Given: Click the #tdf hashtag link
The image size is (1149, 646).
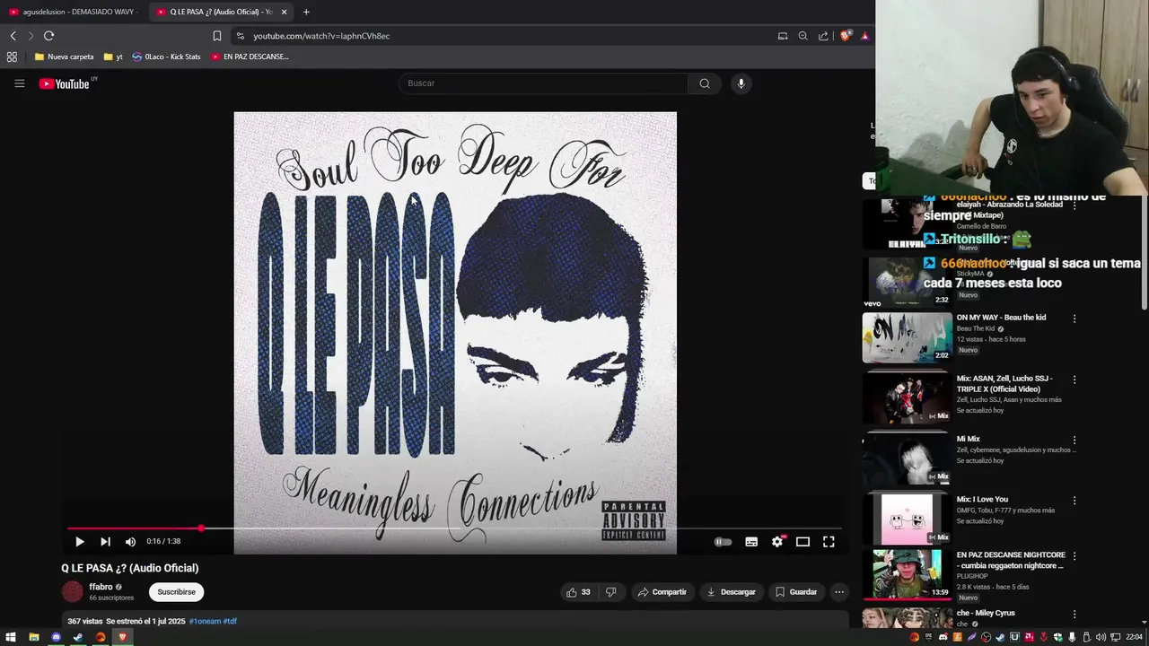Looking at the screenshot, I should (x=230, y=621).
